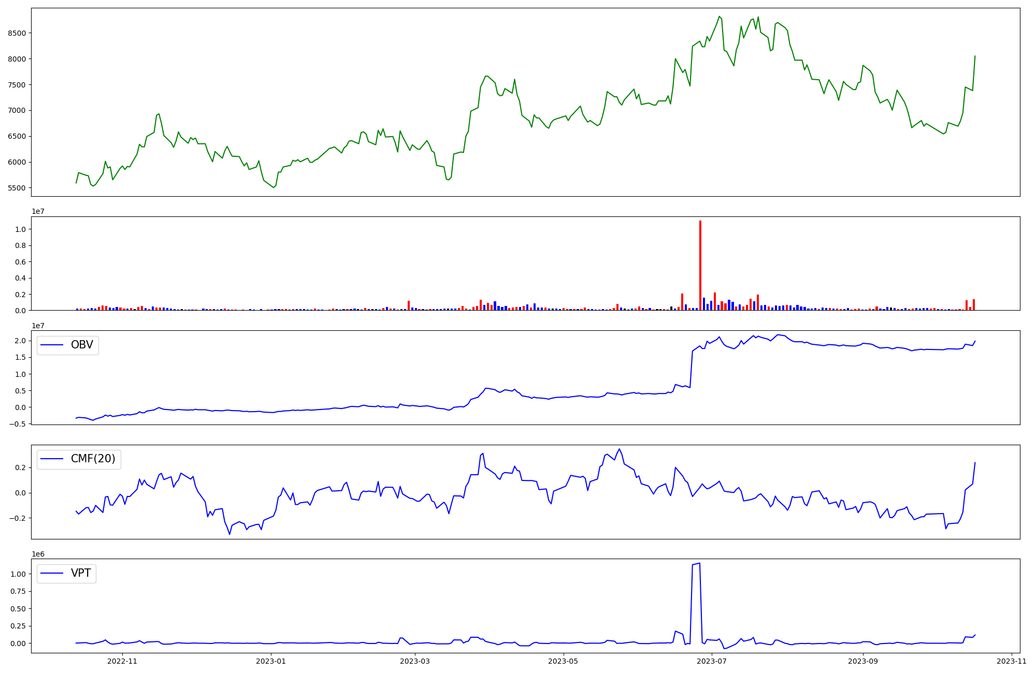Click the CMF(20) legend label

pos(93,459)
